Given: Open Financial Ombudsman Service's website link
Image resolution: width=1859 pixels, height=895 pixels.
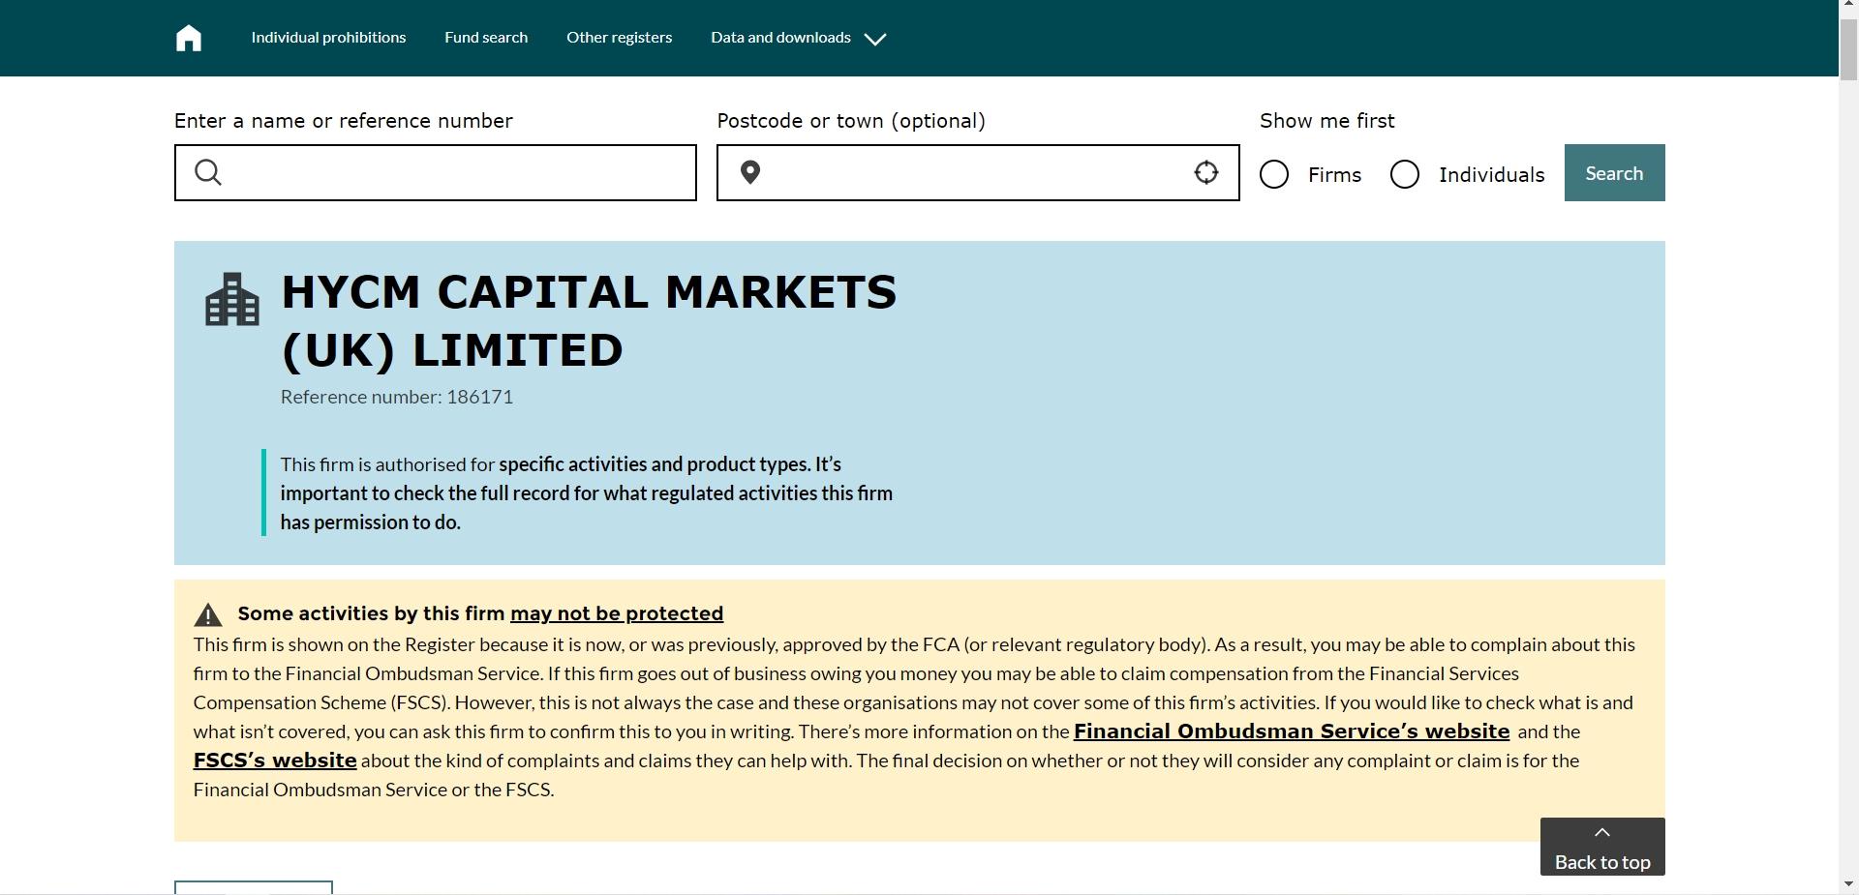Looking at the screenshot, I should click(x=1292, y=731).
